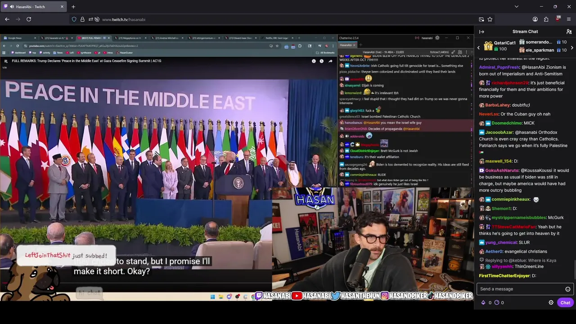Click username Doomedchimo in chat
This screenshot has width=576, height=324.
coord(506,123)
